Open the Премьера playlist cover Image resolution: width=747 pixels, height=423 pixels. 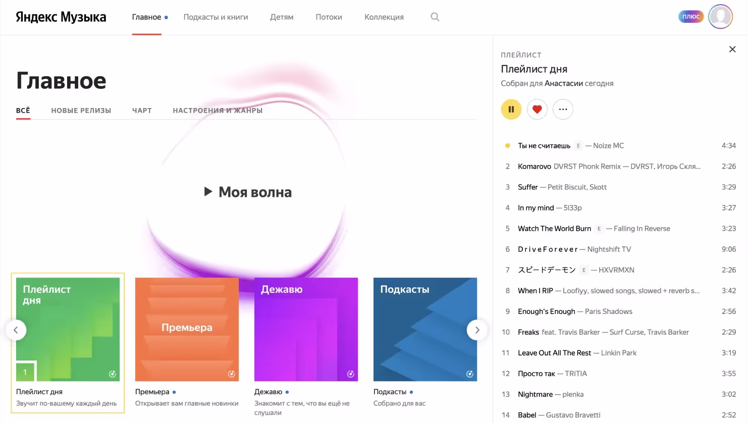click(x=187, y=329)
